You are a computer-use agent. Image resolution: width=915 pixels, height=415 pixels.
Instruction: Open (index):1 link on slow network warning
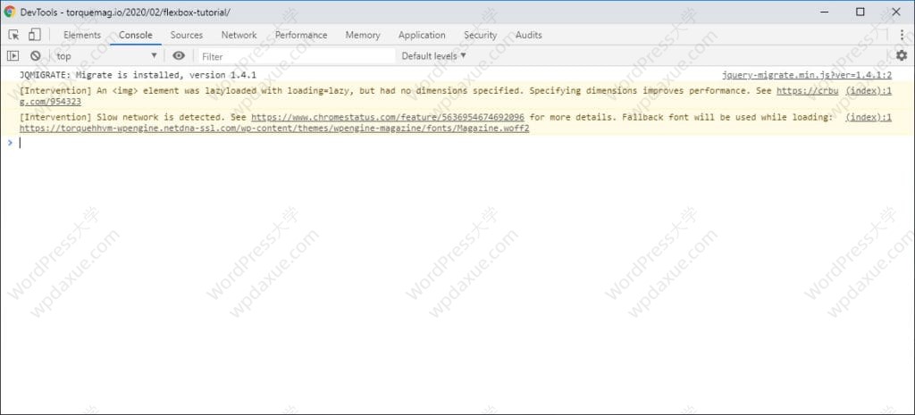coord(869,117)
